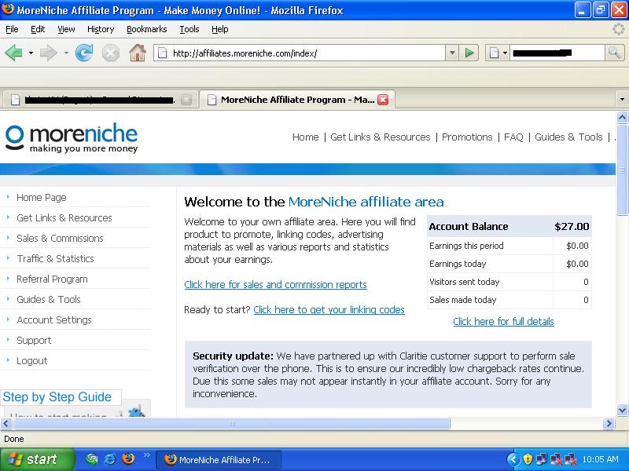This screenshot has width=629, height=471.
Task: Click the 10:05 AM taskbar clock
Action: (600, 459)
